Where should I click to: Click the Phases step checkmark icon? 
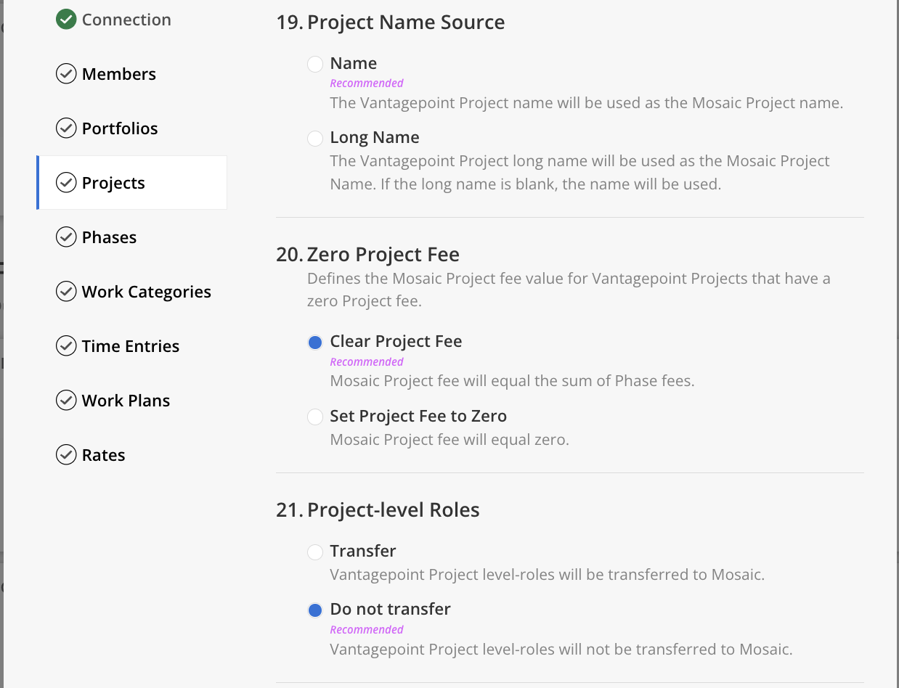(x=66, y=237)
